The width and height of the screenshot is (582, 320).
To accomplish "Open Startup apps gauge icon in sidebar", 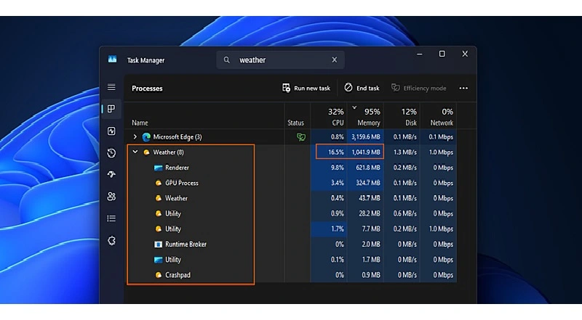I will [111, 174].
